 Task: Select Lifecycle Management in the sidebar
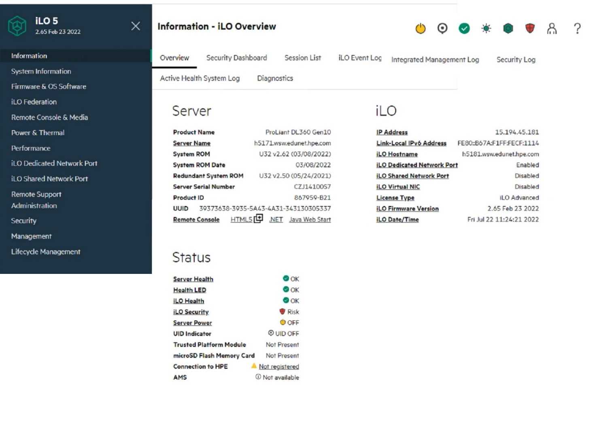click(45, 251)
